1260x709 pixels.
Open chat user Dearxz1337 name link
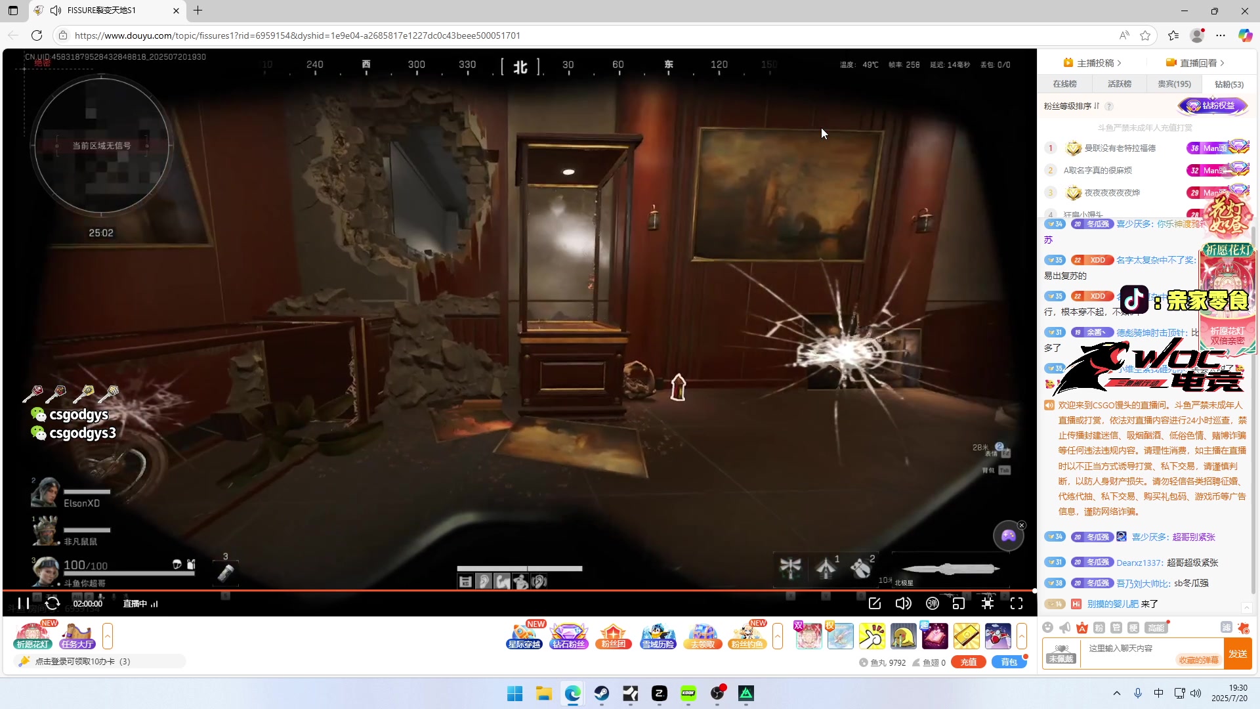pyautogui.click(x=1139, y=563)
